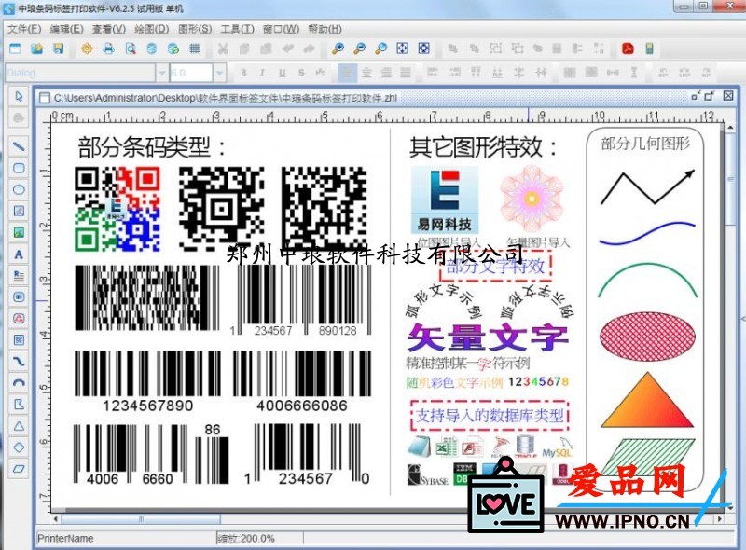
Task: Toggle strikethrough formatting
Action: (301, 73)
